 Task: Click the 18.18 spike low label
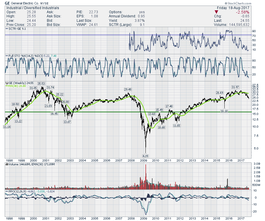coord(224,111)
